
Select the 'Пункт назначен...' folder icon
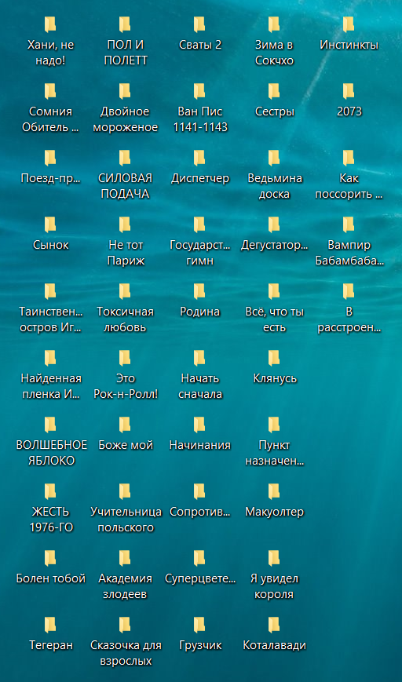pyautogui.click(x=274, y=425)
